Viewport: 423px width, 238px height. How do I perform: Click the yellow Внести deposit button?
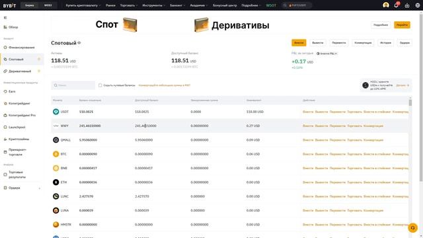[x=299, y=42]
